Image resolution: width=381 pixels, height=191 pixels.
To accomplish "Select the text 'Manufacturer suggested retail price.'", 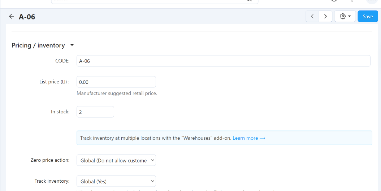I will (x=117, y=93).
